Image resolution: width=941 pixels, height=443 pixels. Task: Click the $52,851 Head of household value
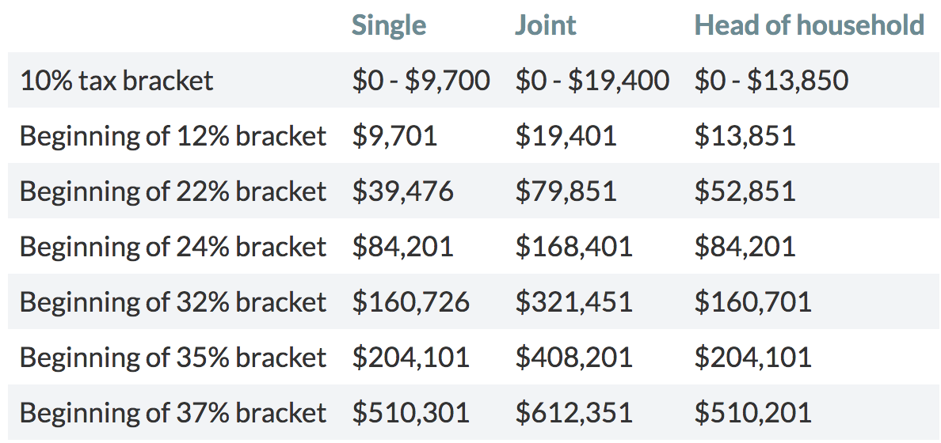tap(745, 191)
